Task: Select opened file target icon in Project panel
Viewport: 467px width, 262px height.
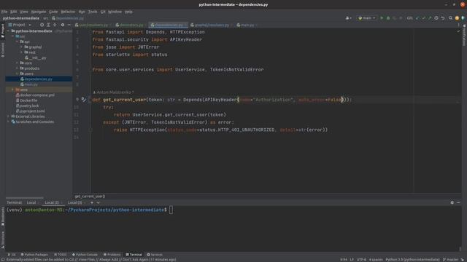Action: (42, 25)
